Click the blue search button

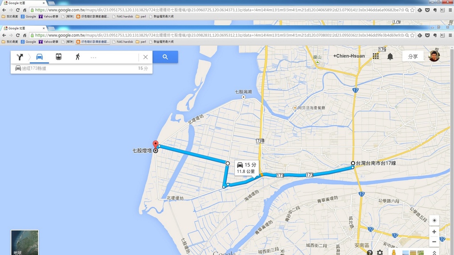point(165,57)
